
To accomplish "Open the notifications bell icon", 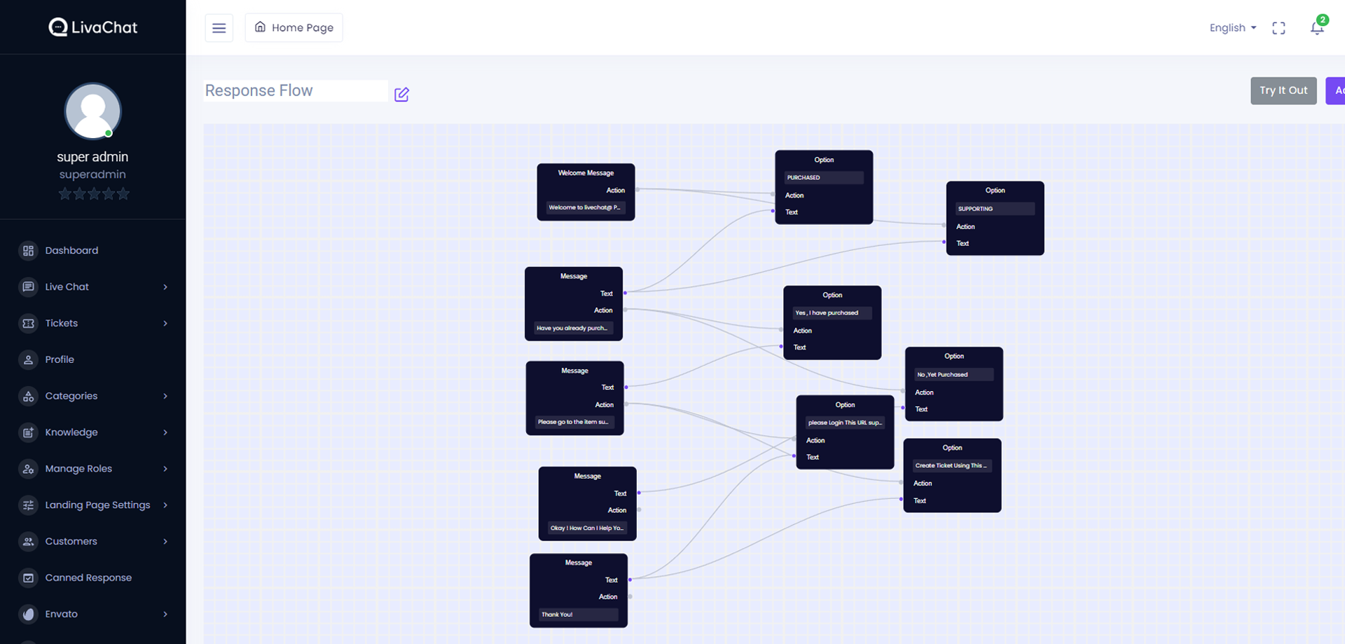I will point(1317,28).
